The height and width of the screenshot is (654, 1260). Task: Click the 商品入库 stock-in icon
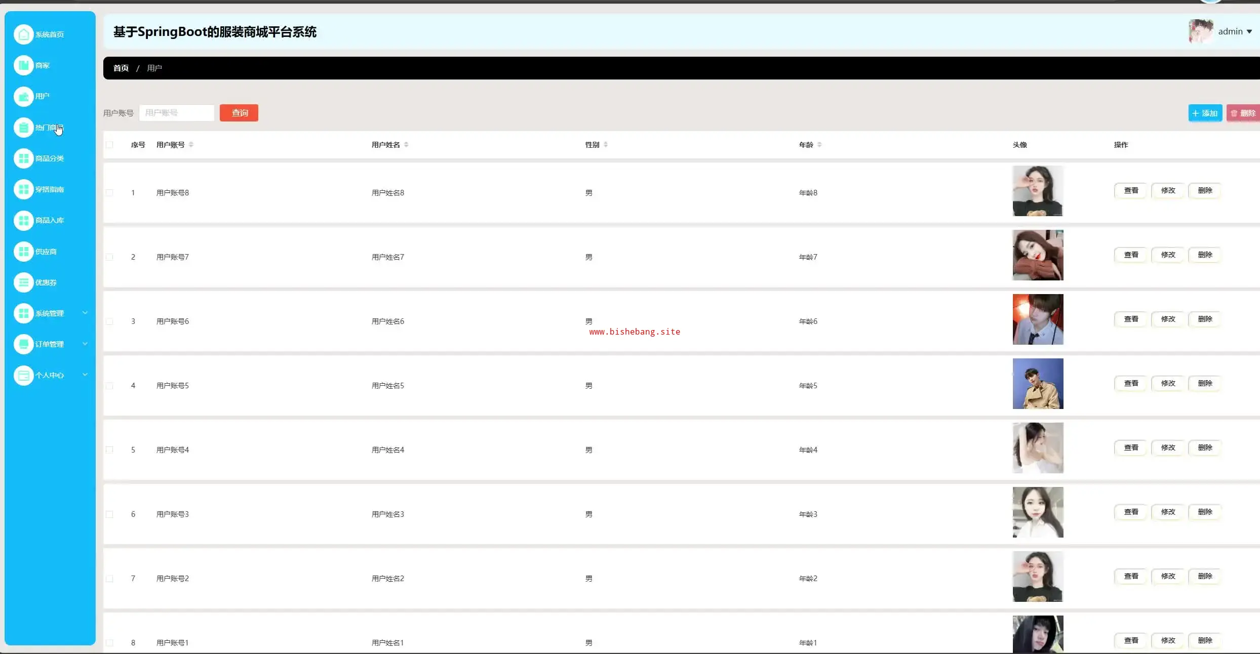coord(23,220)
